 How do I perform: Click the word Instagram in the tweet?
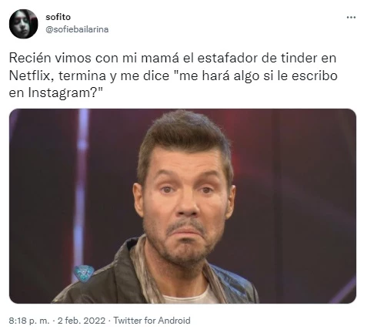coord(61,93)
